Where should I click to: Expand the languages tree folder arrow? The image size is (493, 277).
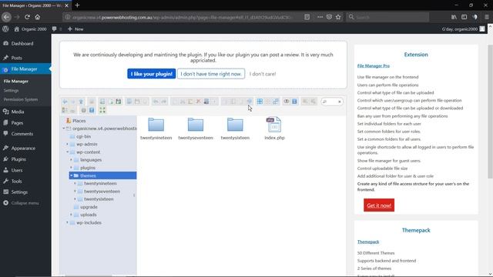72,160
